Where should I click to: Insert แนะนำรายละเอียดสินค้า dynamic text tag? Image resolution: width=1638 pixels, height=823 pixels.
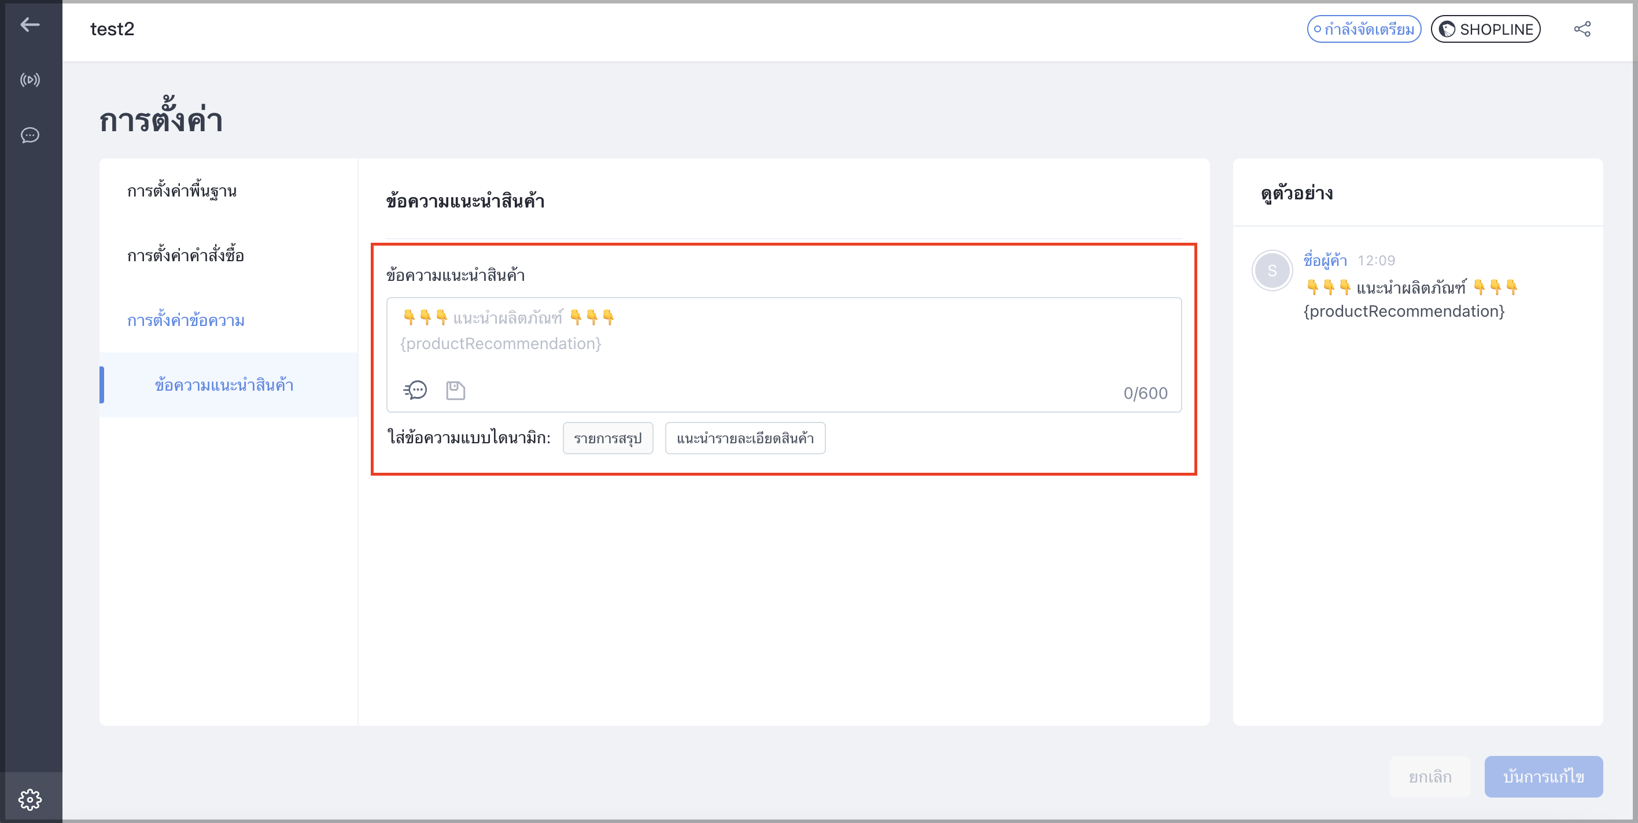point(745,439)
